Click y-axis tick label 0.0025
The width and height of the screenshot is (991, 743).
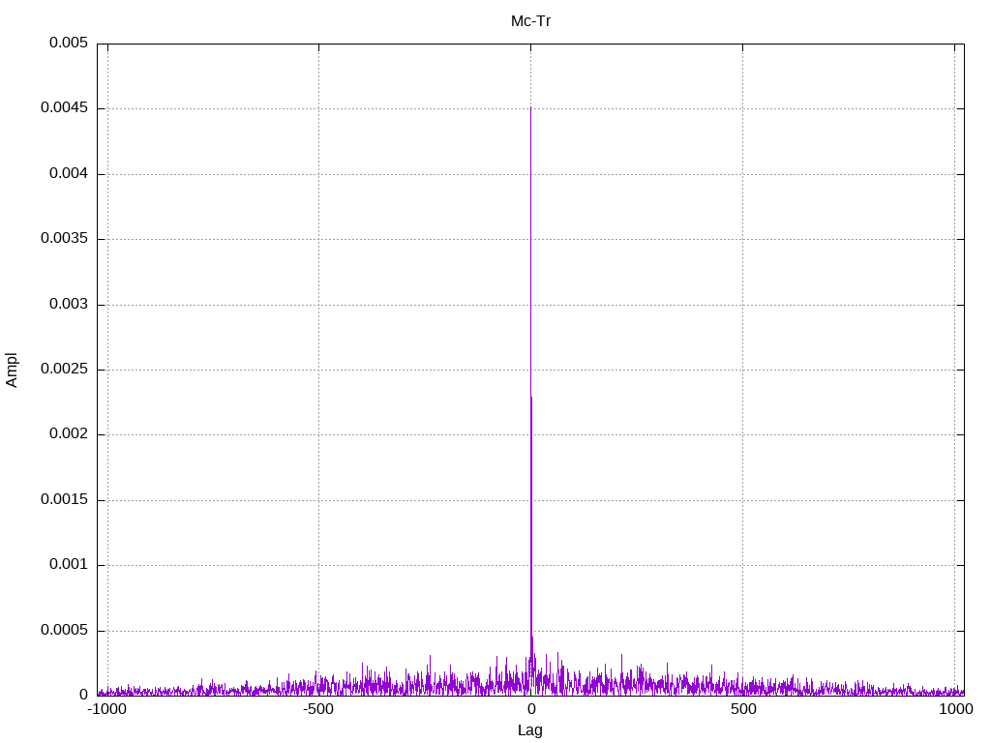tap(64, 369)
